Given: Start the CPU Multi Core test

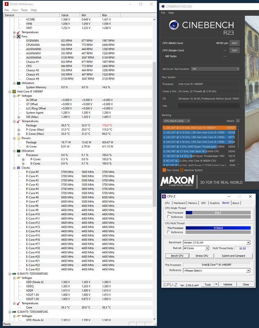Looking at the screenshot, I should click(x=234, y=43).
